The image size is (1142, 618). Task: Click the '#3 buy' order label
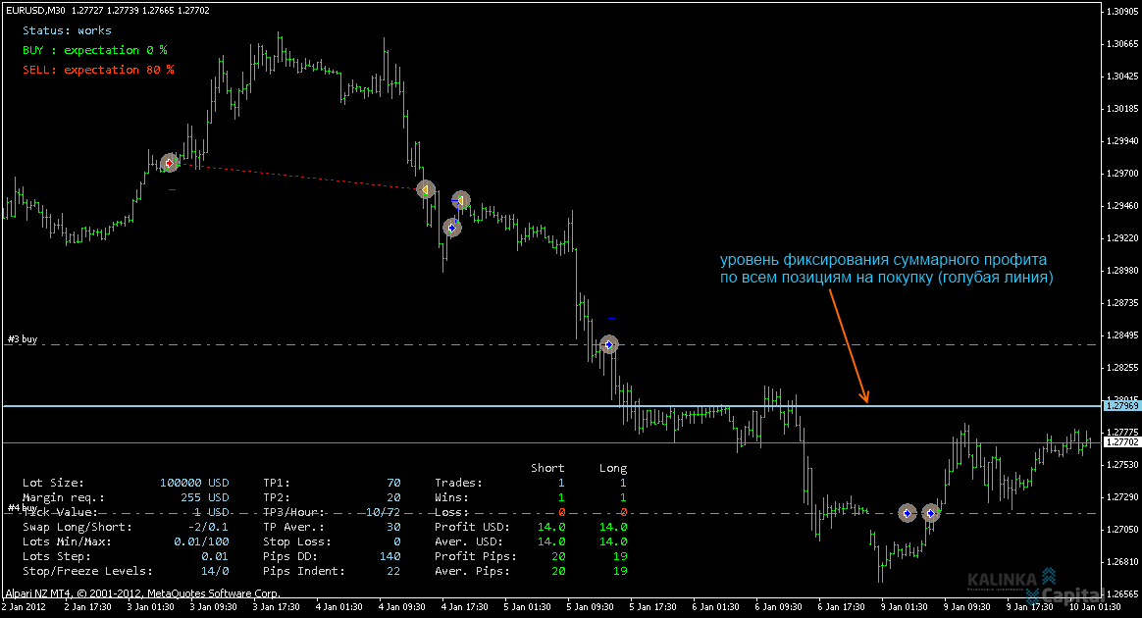(23, 339)
